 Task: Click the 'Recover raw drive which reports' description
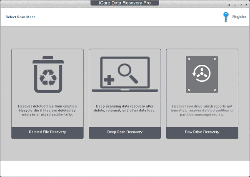[x=202, y=111]
